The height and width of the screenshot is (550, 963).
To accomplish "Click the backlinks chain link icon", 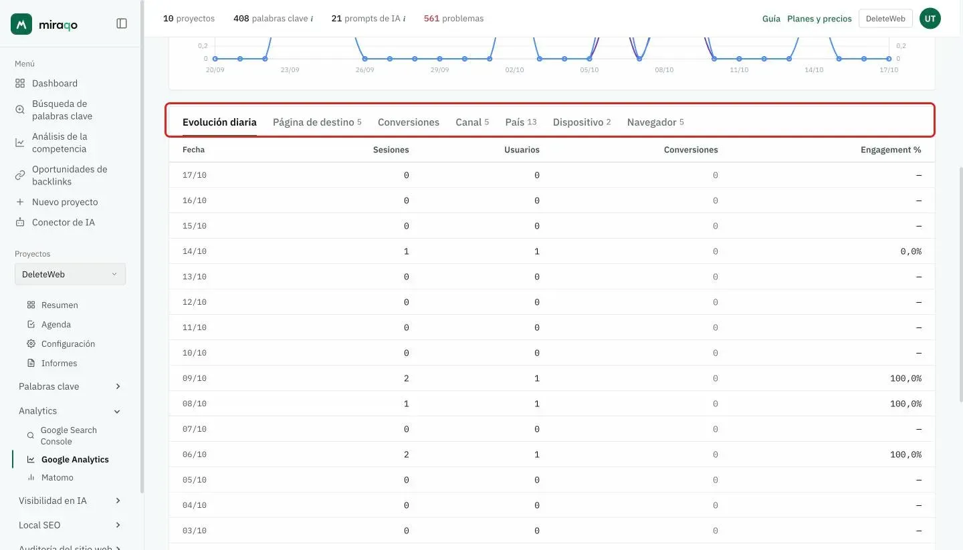I will click(20, 175).
